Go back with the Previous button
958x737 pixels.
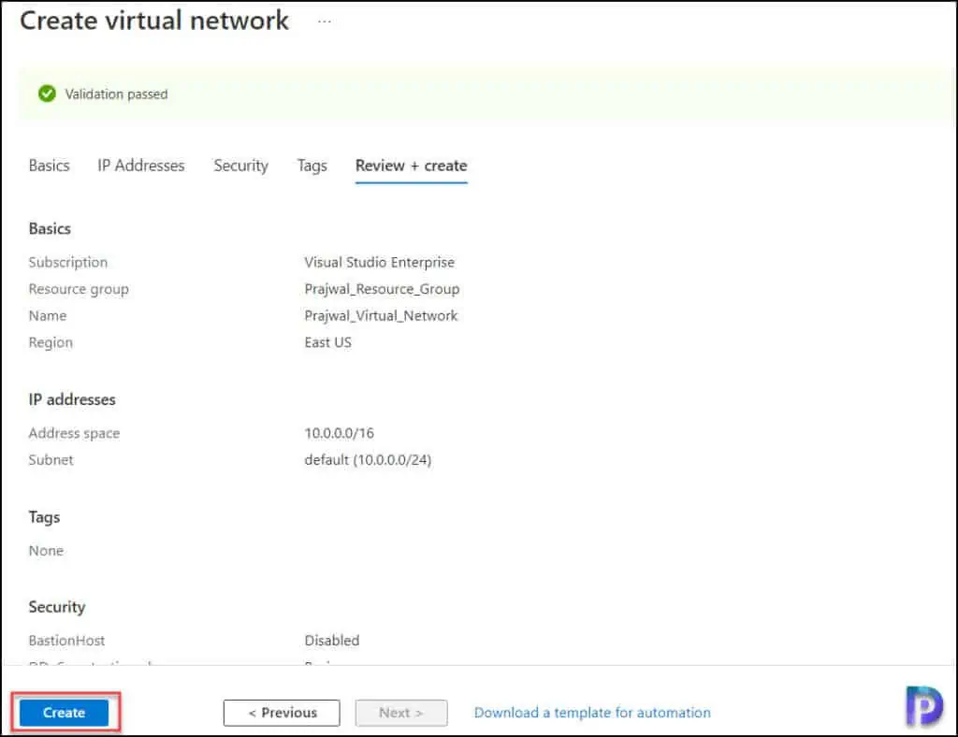click(282, 713)
